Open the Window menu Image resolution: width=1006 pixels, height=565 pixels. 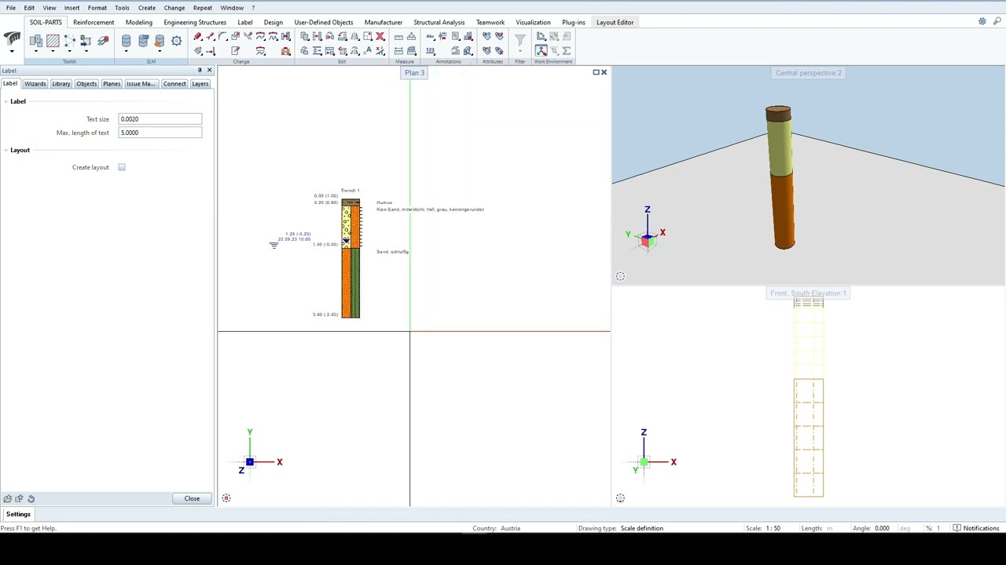click(232, 8)
